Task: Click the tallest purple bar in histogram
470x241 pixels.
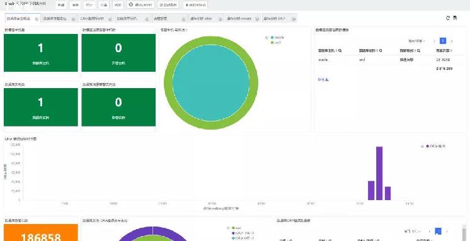Action: point(379,173)
